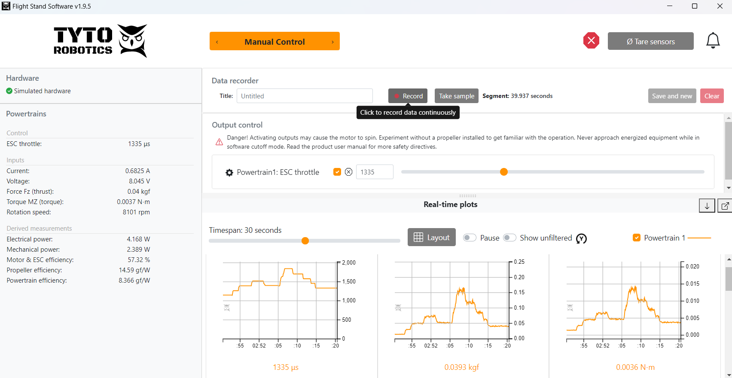
Task: Click the 0.0036 N·m plot readout
Action: pos(635,367)
